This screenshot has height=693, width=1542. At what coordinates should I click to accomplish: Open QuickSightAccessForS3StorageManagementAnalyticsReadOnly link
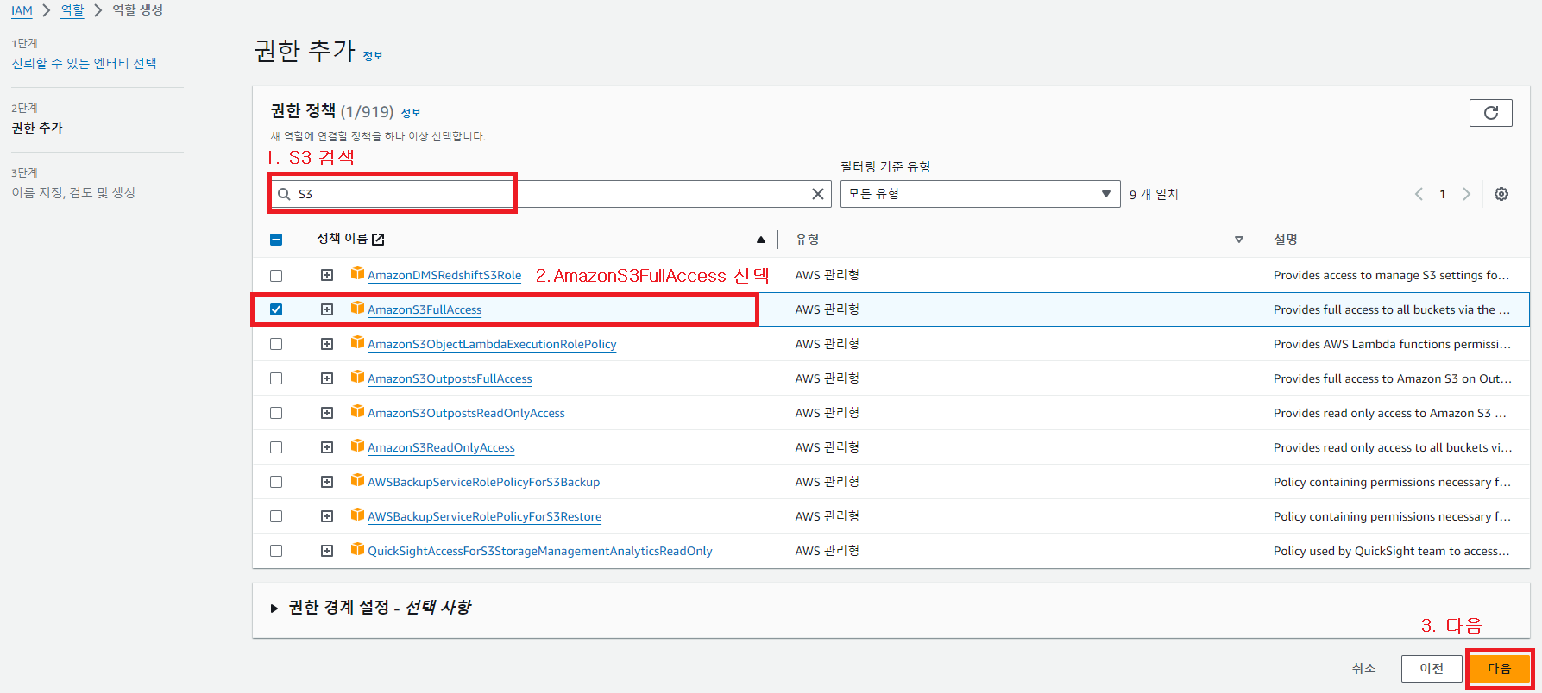pos(540,551)
